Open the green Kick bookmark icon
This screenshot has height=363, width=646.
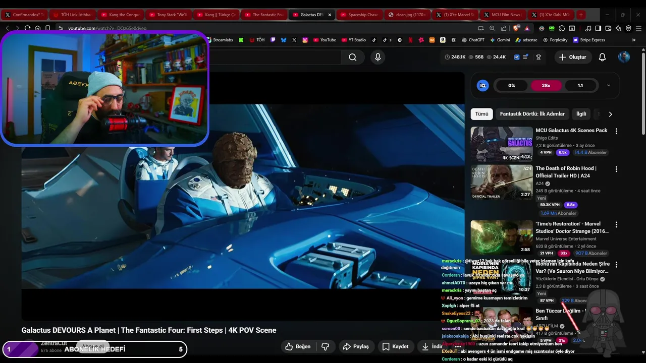(241, 40)
